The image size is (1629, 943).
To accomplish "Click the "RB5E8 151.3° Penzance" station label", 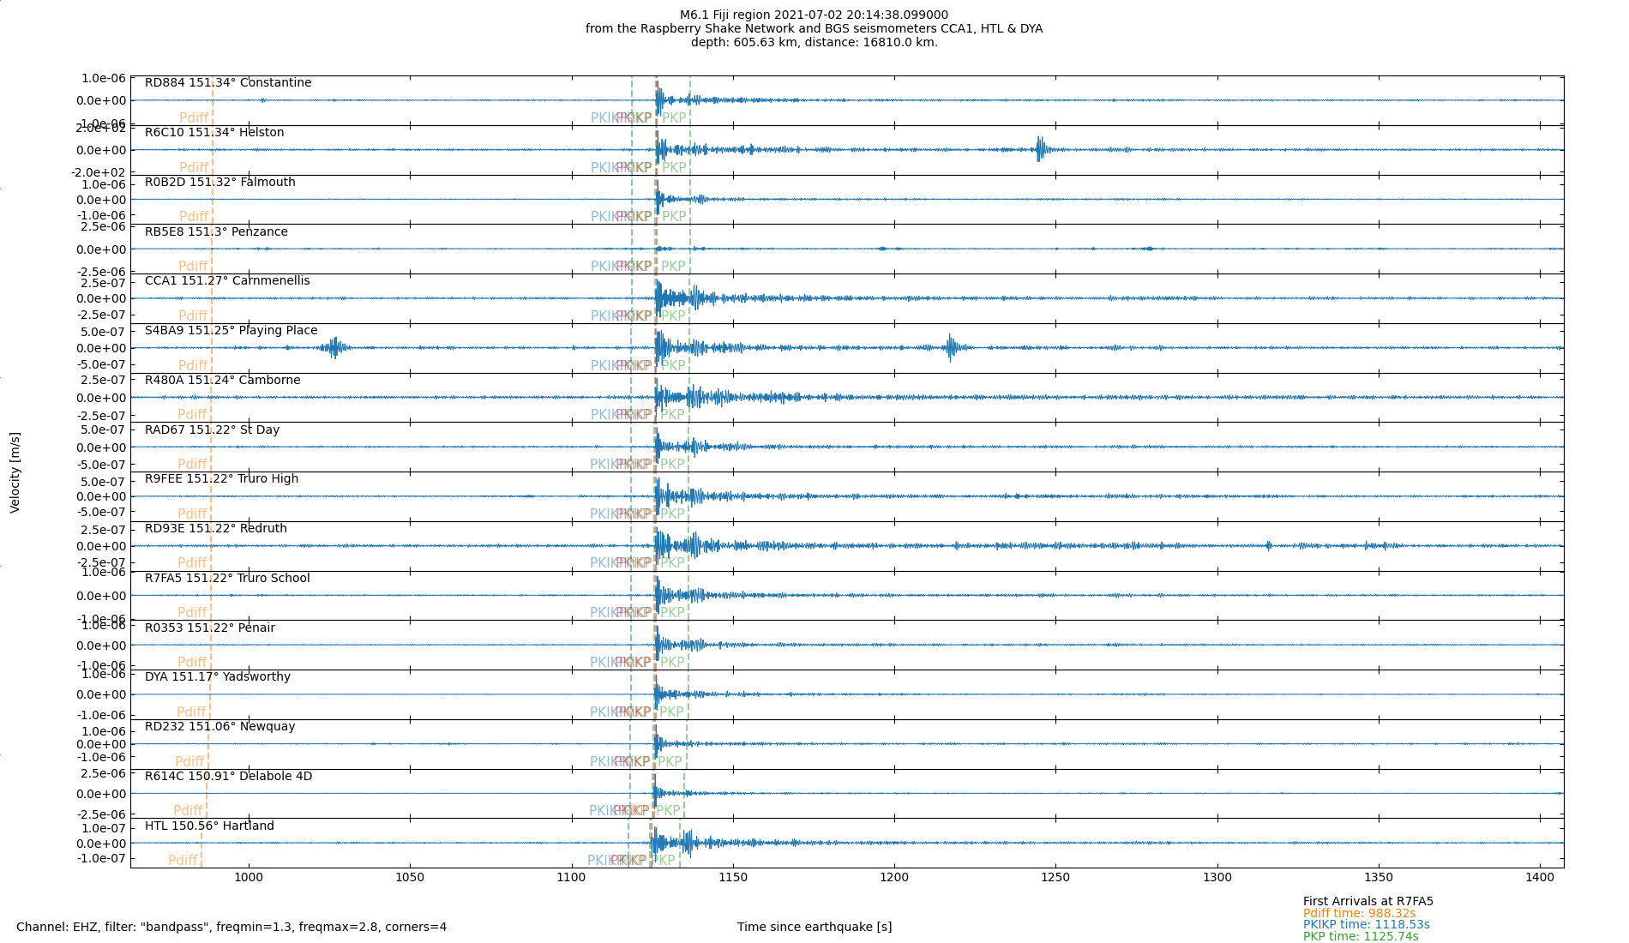I will [216, 231].
